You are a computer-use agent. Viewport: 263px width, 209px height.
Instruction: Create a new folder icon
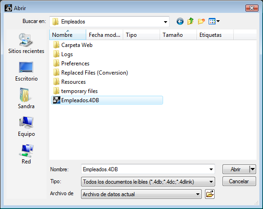[201, 22]
